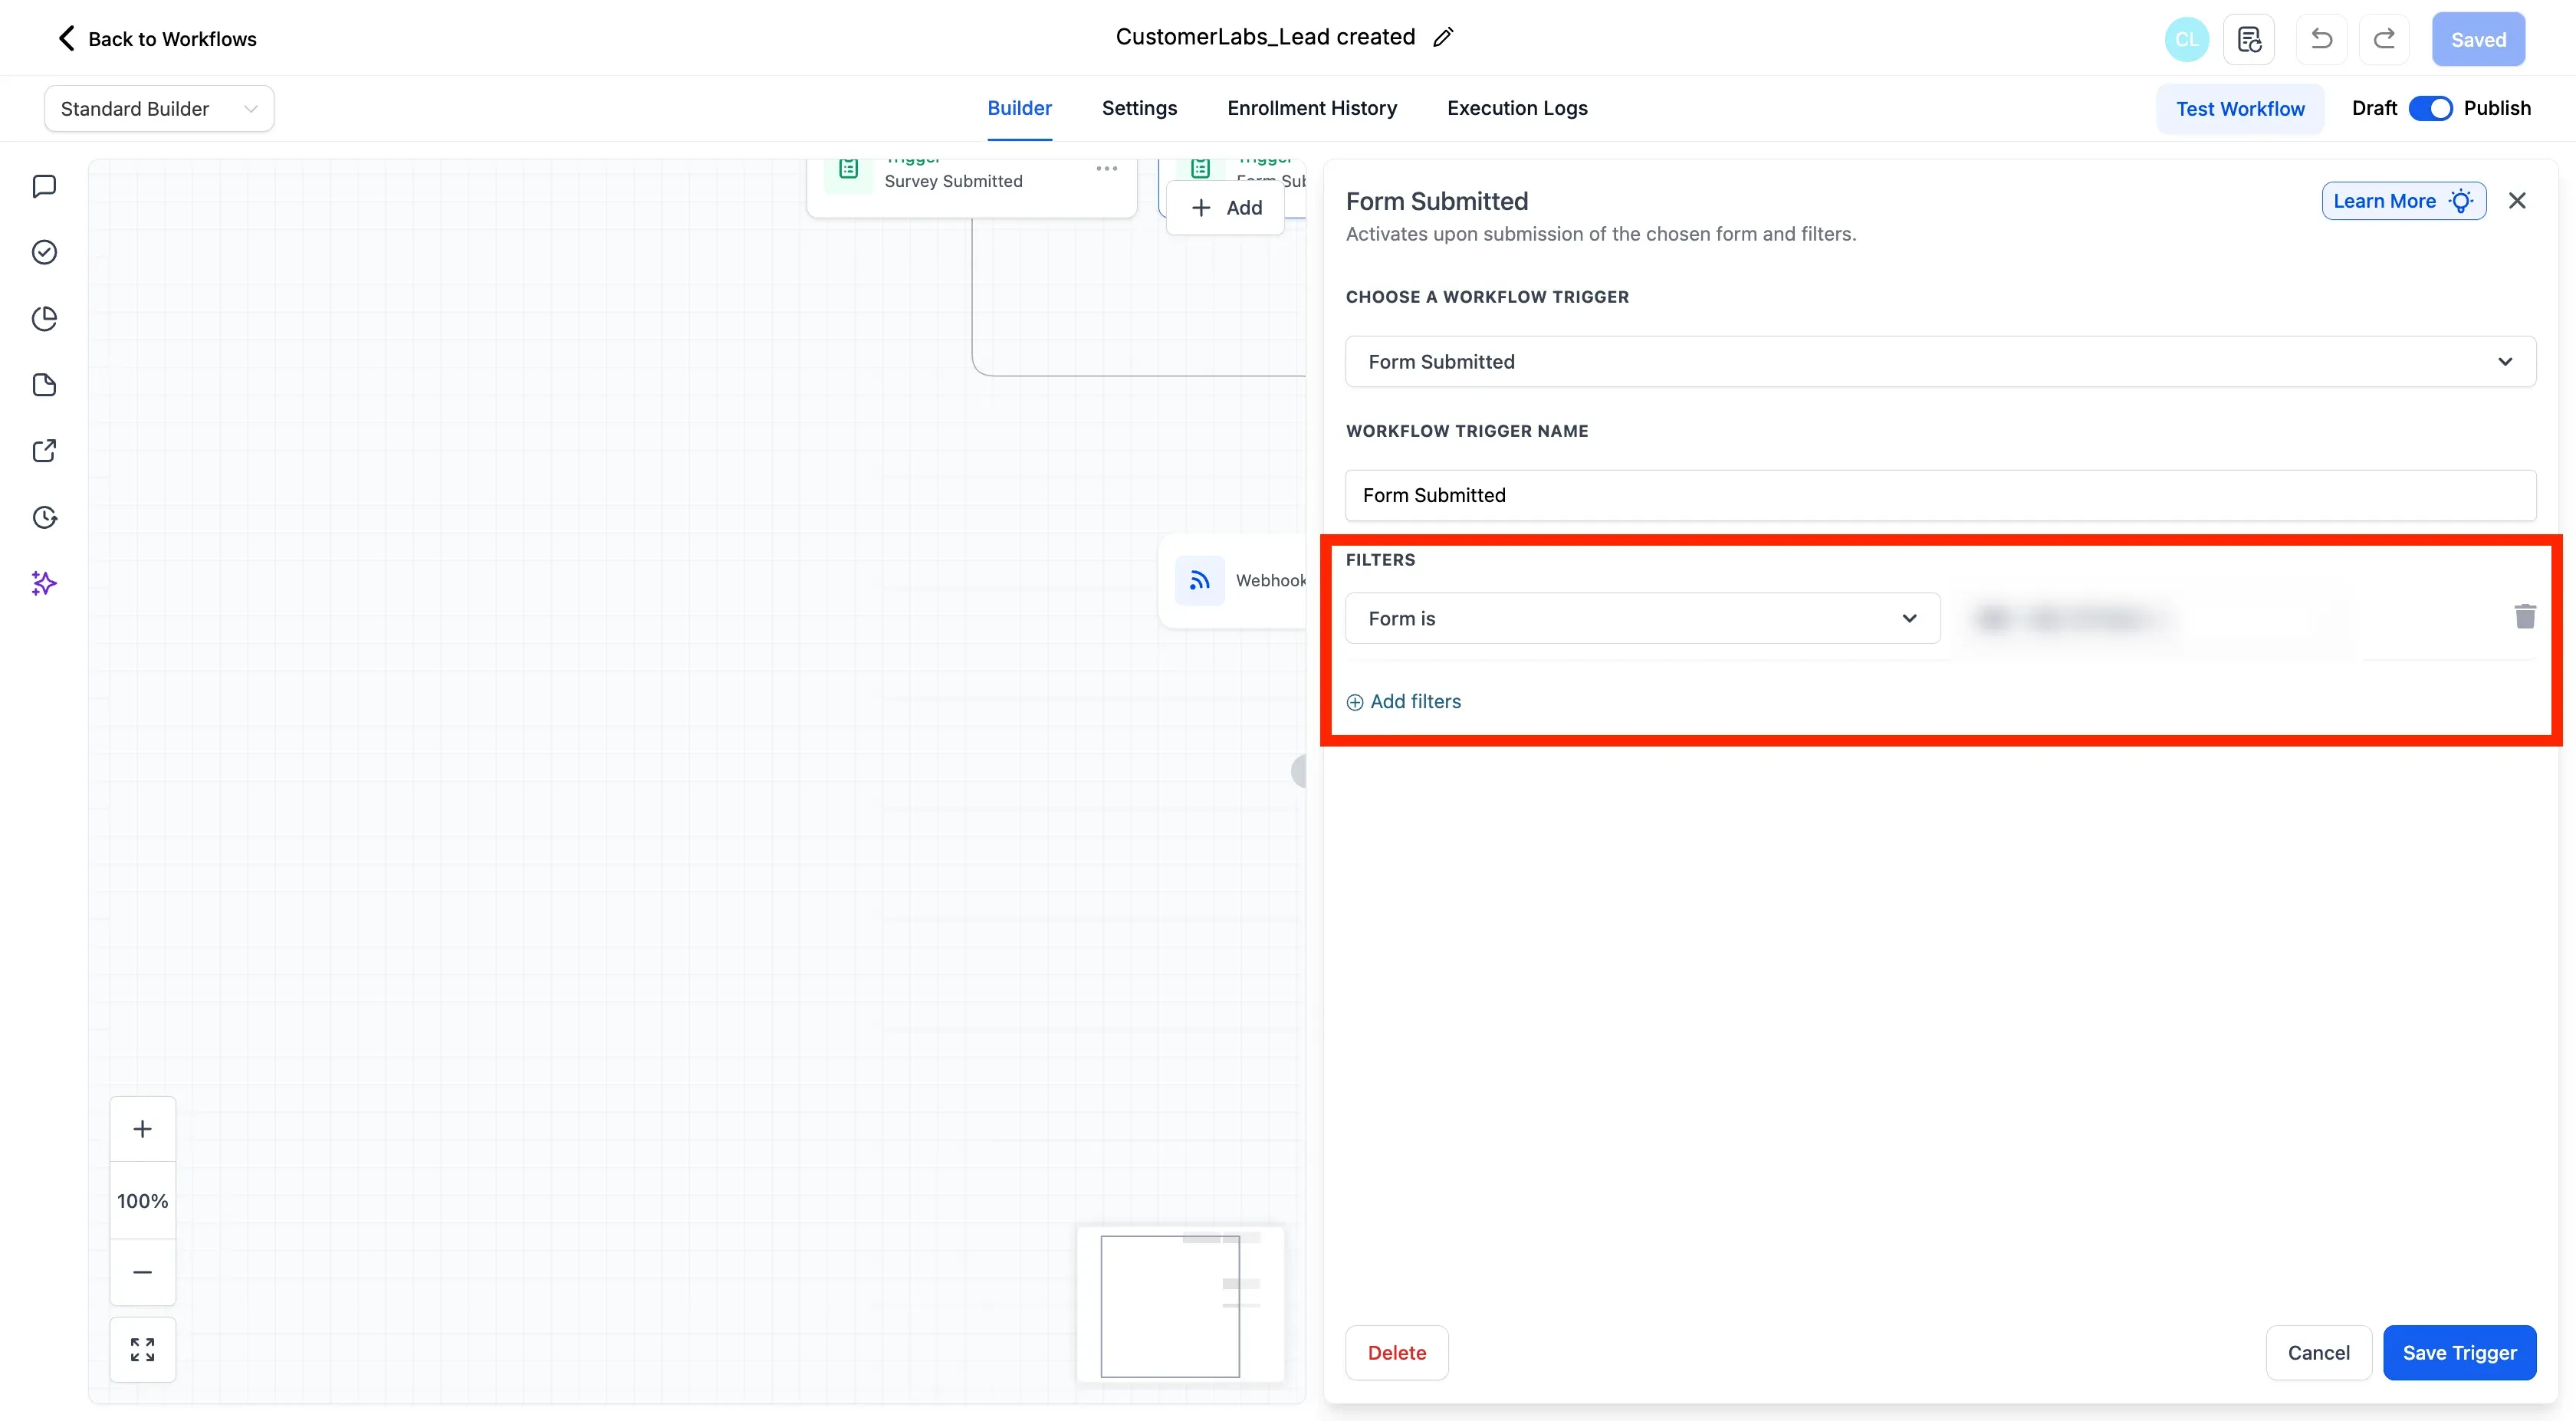Open the check-circle sidebar icon

coord(44,252)
